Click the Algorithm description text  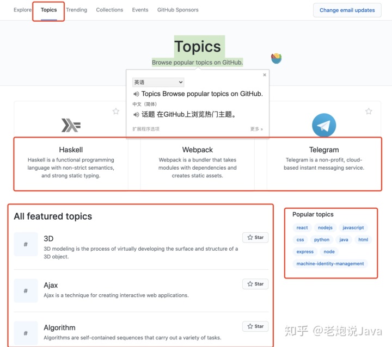pos(132,338)
